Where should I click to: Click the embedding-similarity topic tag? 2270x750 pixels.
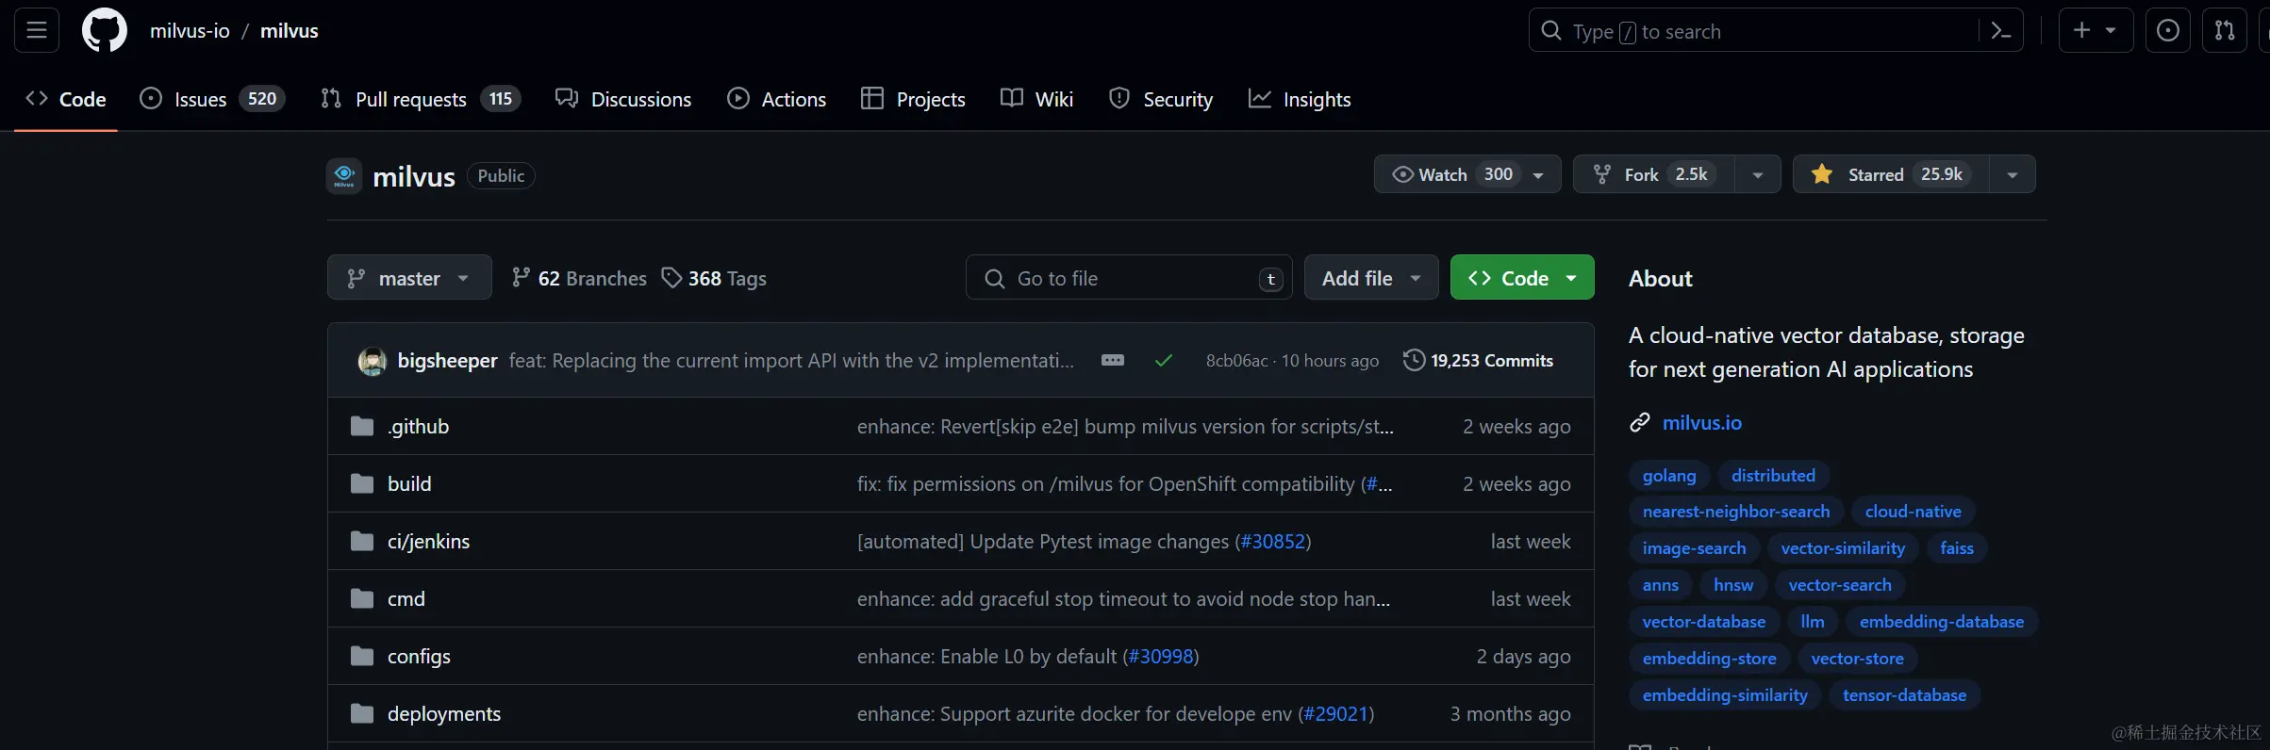(x=1725, y=695)
